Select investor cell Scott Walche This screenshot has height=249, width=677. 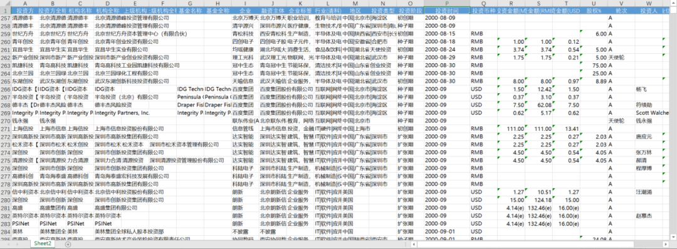[649, 113]
